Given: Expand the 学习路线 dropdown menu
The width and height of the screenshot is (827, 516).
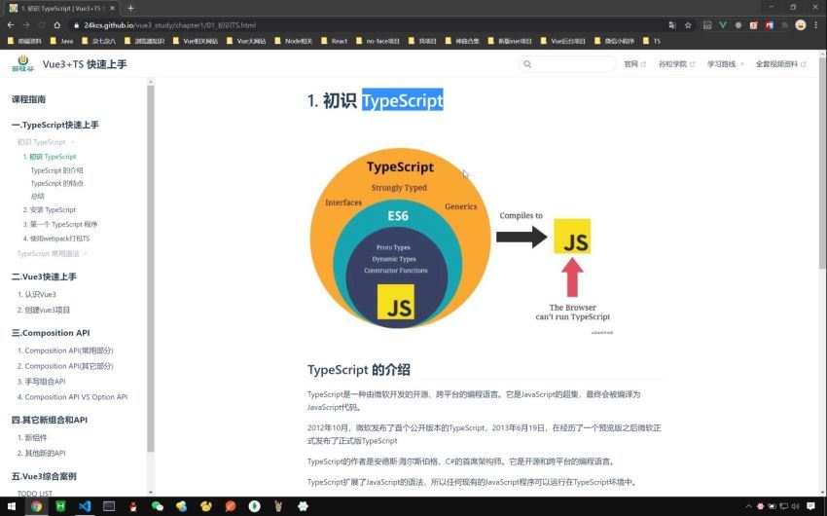Looking at the screenshot, I should [725, 64].
